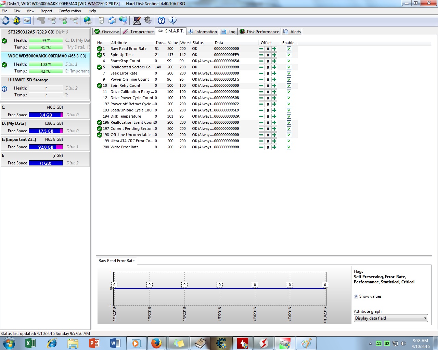Toggle the Show values checkbox
Screen dimensions: 438x350
pyautogui.click(x=356, y=296)
